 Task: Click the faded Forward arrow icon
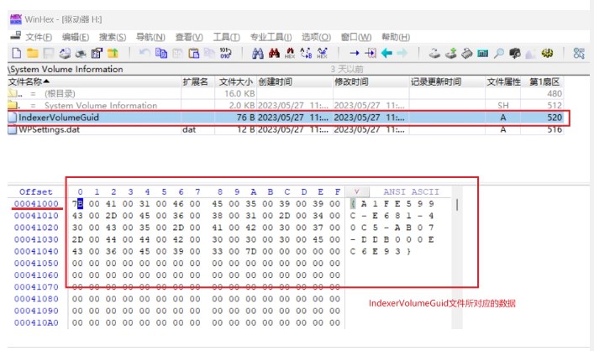pyautogui.click(x=402, y=53)
